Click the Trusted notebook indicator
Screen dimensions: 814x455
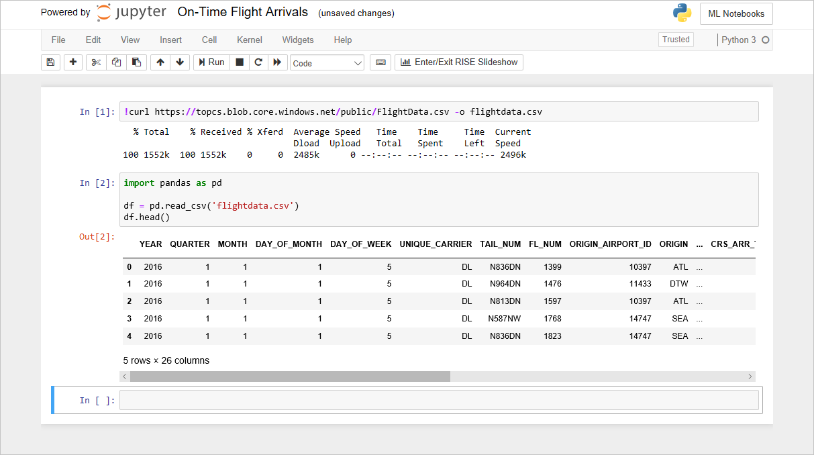[x=676, y=39]
